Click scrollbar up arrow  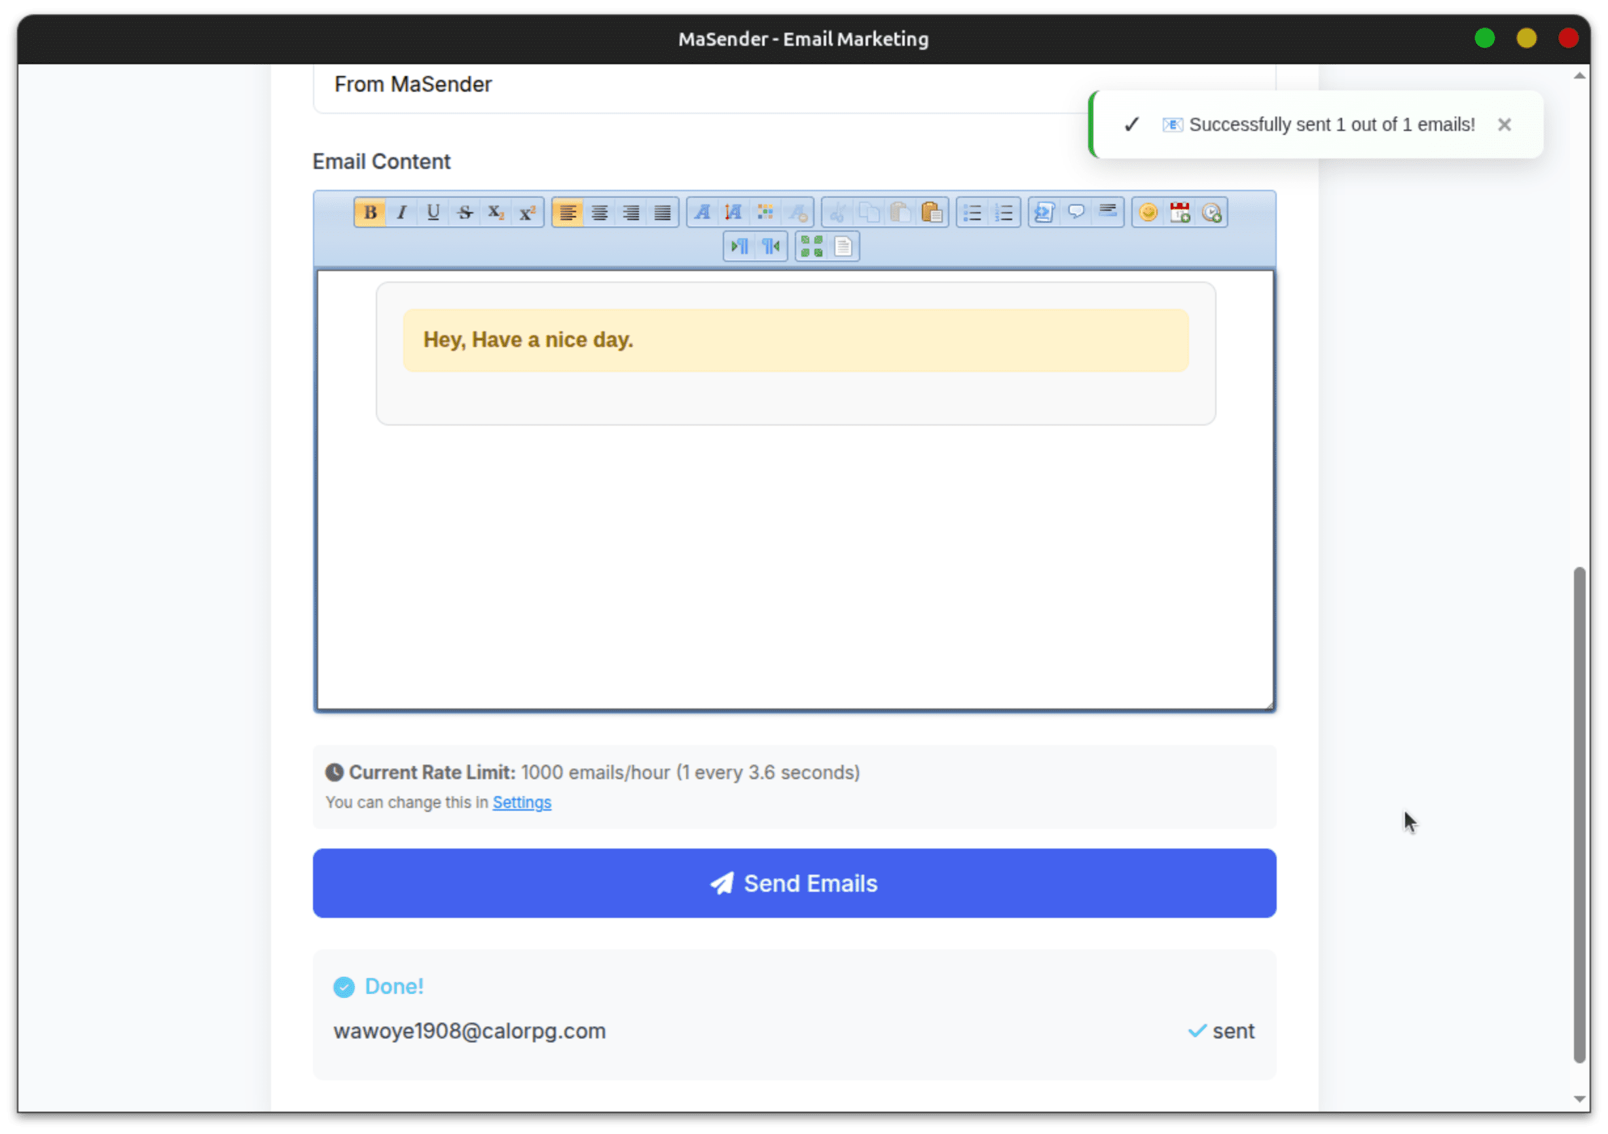(x=1579, y=76)
